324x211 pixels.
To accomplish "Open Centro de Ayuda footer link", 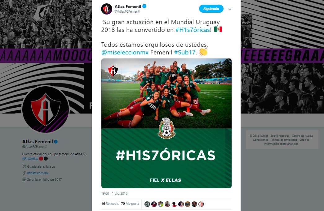I will coord(302,136).
